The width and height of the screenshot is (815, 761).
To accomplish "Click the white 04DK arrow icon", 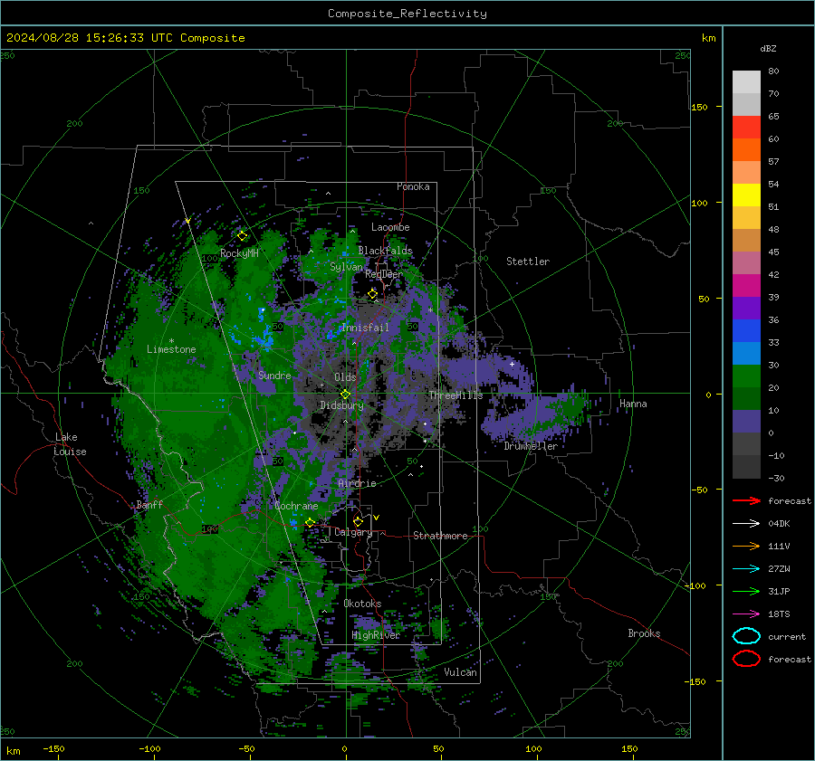I will (x=746, y=524).
